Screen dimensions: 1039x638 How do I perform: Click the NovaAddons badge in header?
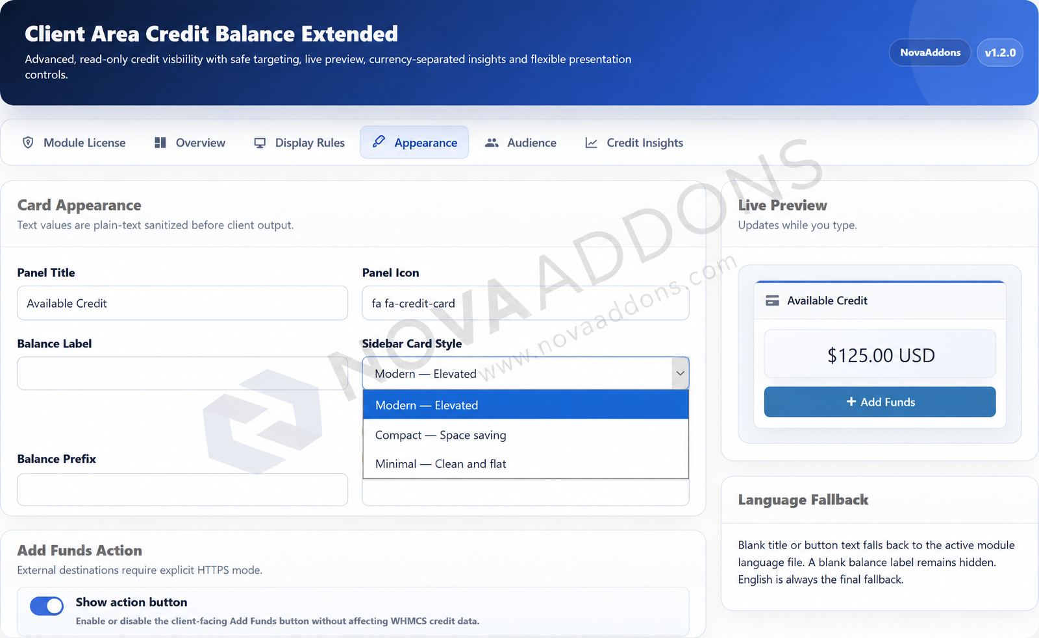pos(930,53)
